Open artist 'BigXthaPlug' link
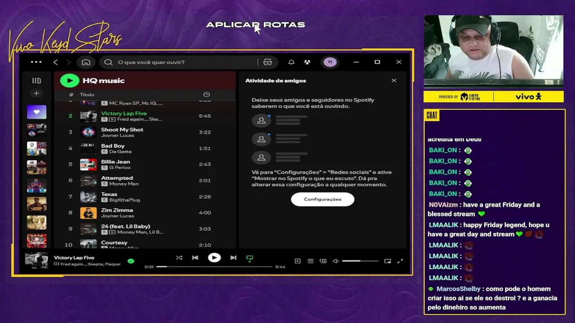 click(124, 200)
